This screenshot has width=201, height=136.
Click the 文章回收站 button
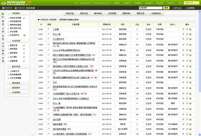(156, 14)
